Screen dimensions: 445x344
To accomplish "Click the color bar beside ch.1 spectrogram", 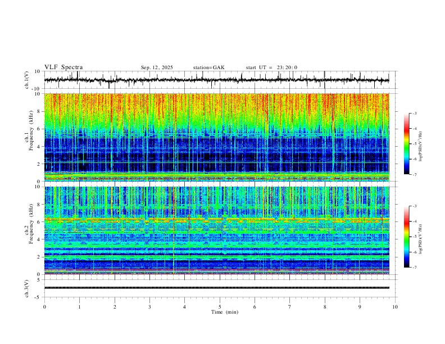I will pyautogui.click(x=406, y=144).
